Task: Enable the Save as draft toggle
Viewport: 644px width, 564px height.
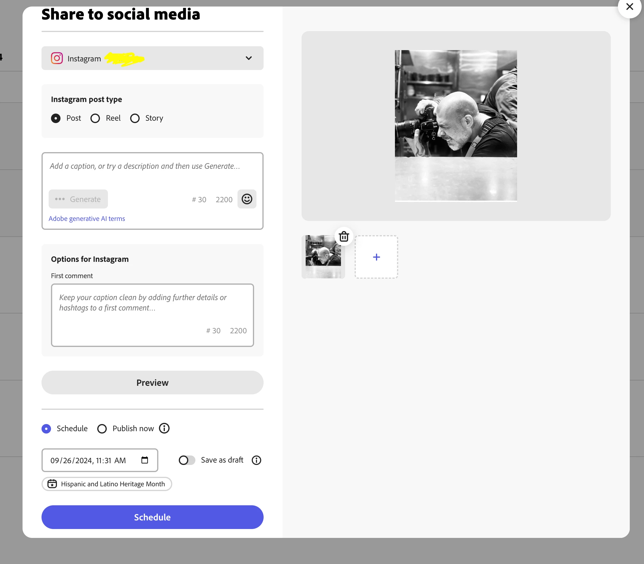Action: click(x=187, y=460)
